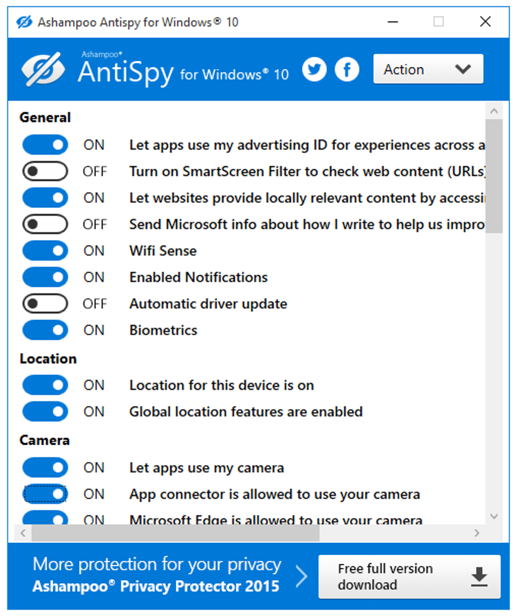Click the horizontal scrollbar left arrow

click(23, 533)
